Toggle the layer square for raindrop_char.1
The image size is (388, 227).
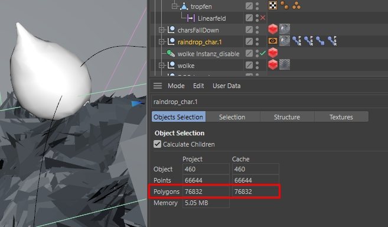click(249, 41)
